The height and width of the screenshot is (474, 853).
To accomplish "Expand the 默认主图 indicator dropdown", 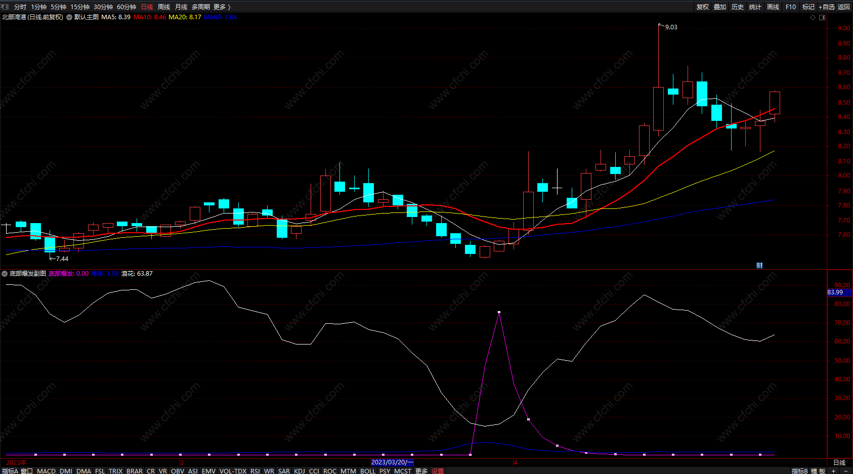I will [69, 17].
